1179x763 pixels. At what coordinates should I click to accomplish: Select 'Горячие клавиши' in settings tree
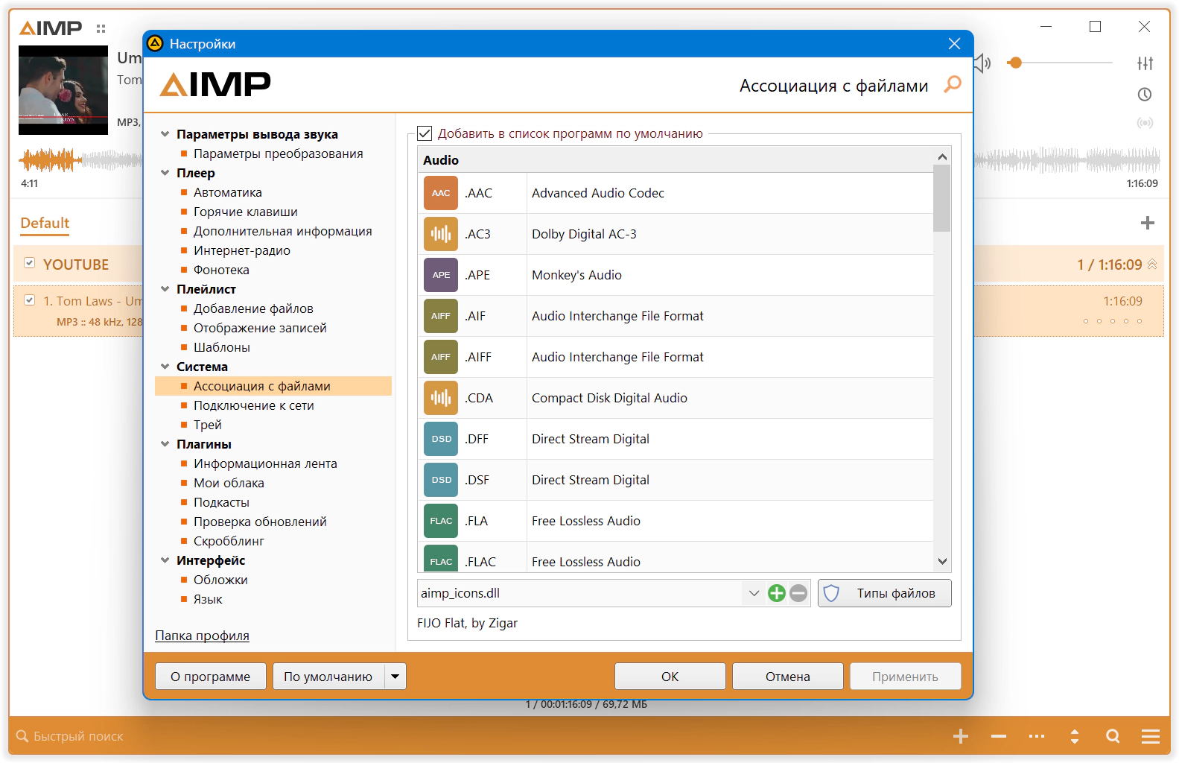(245, 212)
